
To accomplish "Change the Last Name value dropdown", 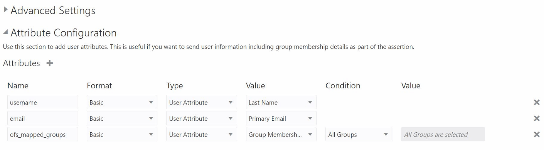I will tap(281, 102).
